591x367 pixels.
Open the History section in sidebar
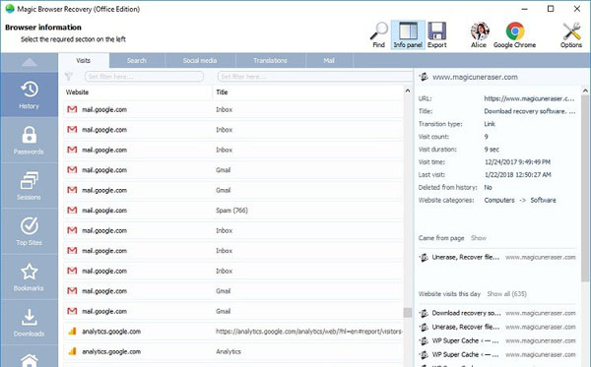29,94
